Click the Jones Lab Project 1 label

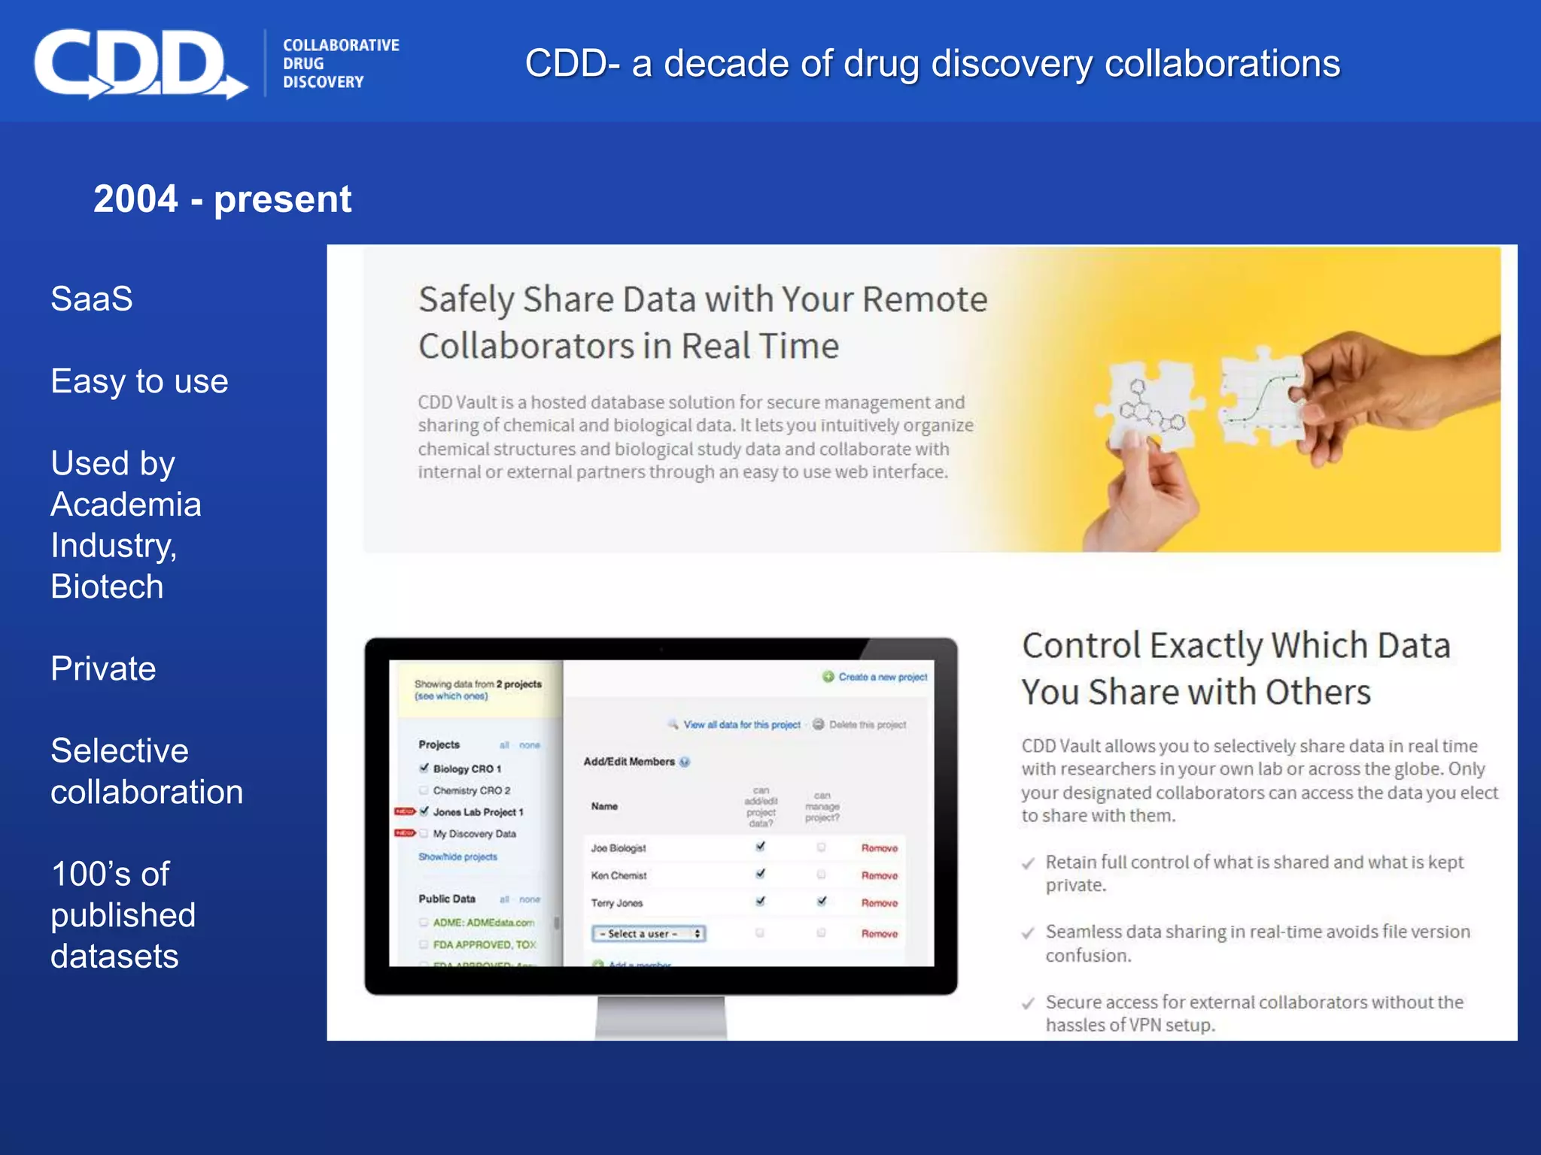478,812
